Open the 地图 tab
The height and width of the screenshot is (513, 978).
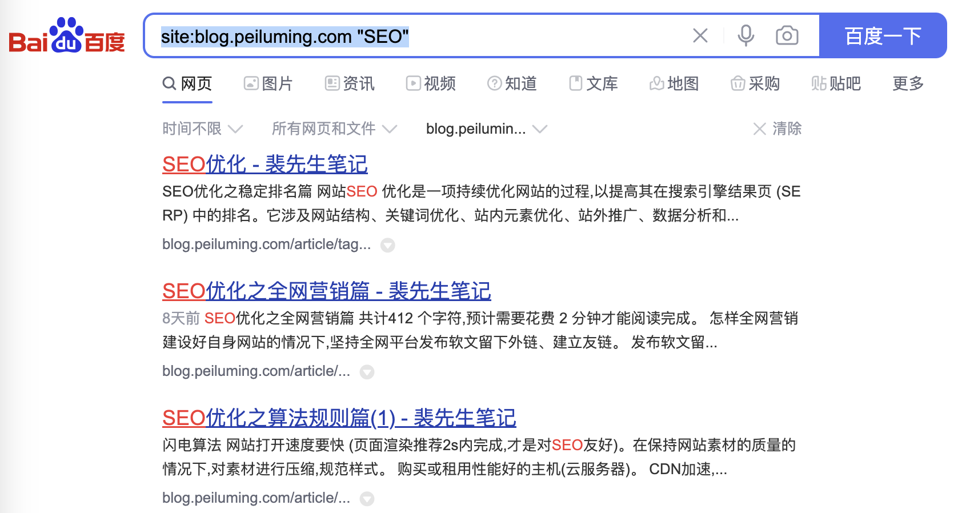(674, 84)
